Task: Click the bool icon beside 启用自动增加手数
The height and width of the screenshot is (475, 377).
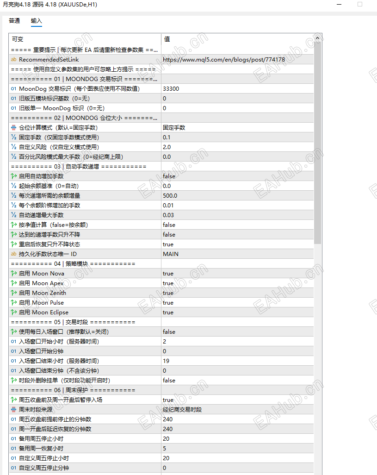Action: [13, 176]
